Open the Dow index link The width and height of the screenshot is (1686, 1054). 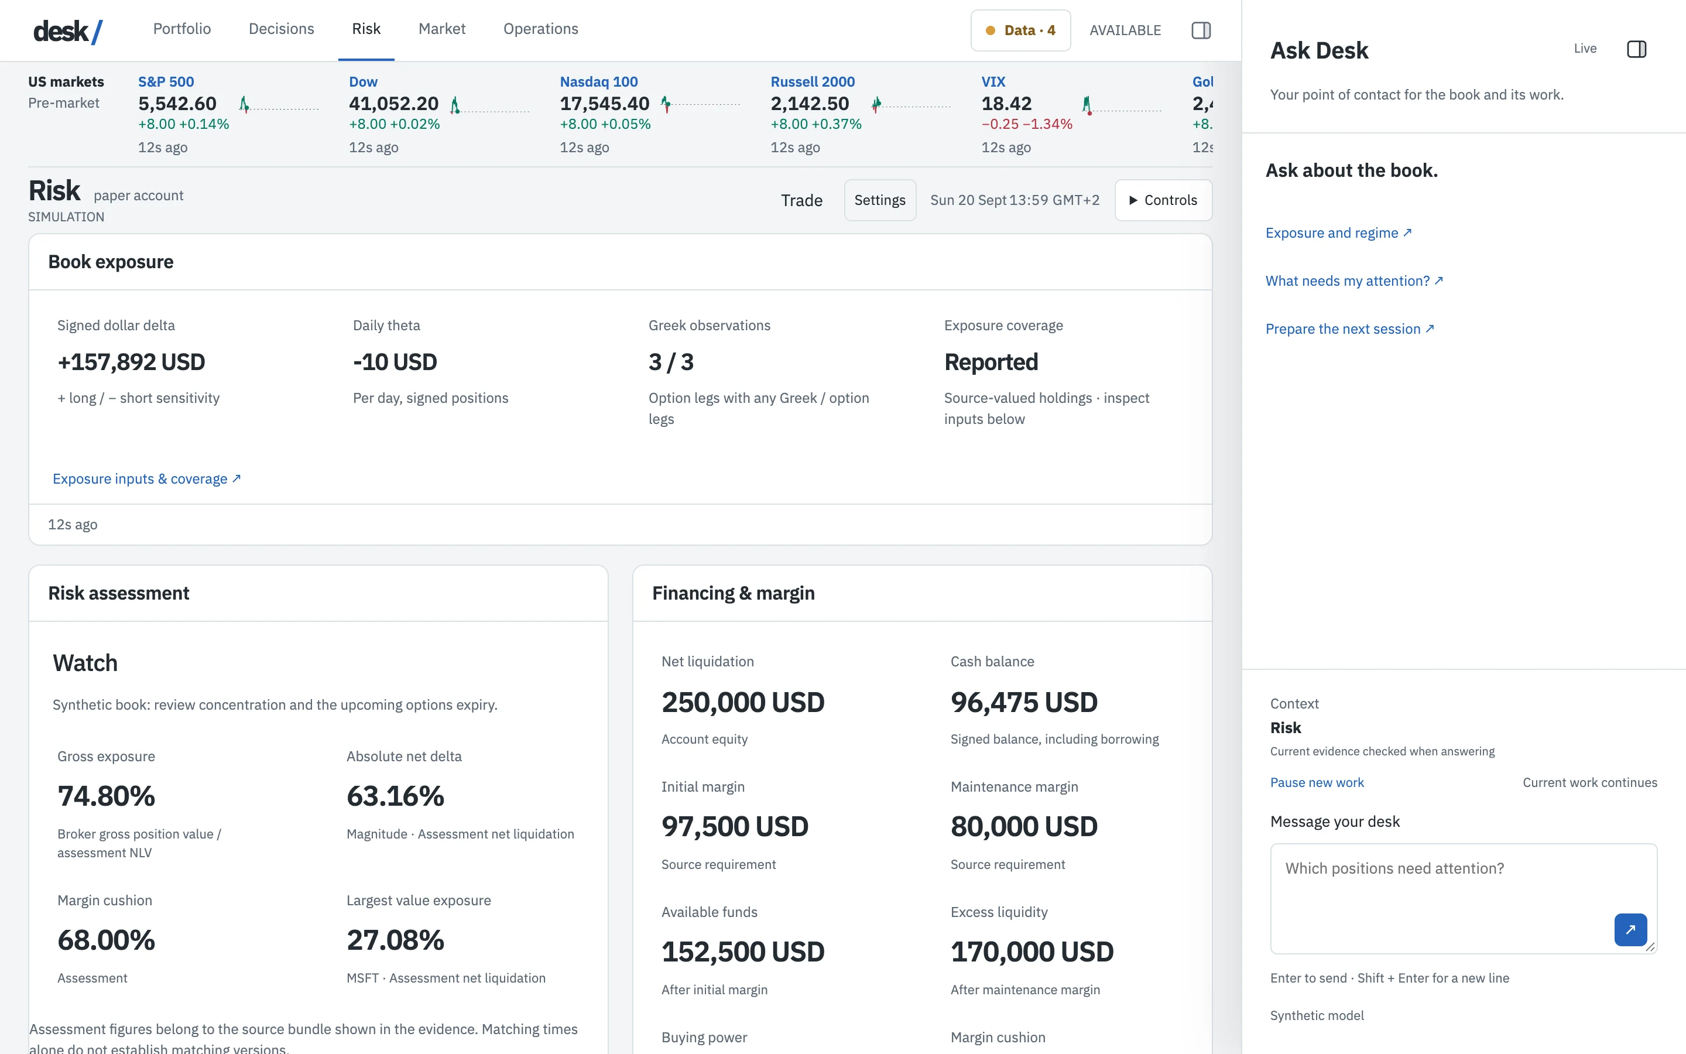coord(363,81)
